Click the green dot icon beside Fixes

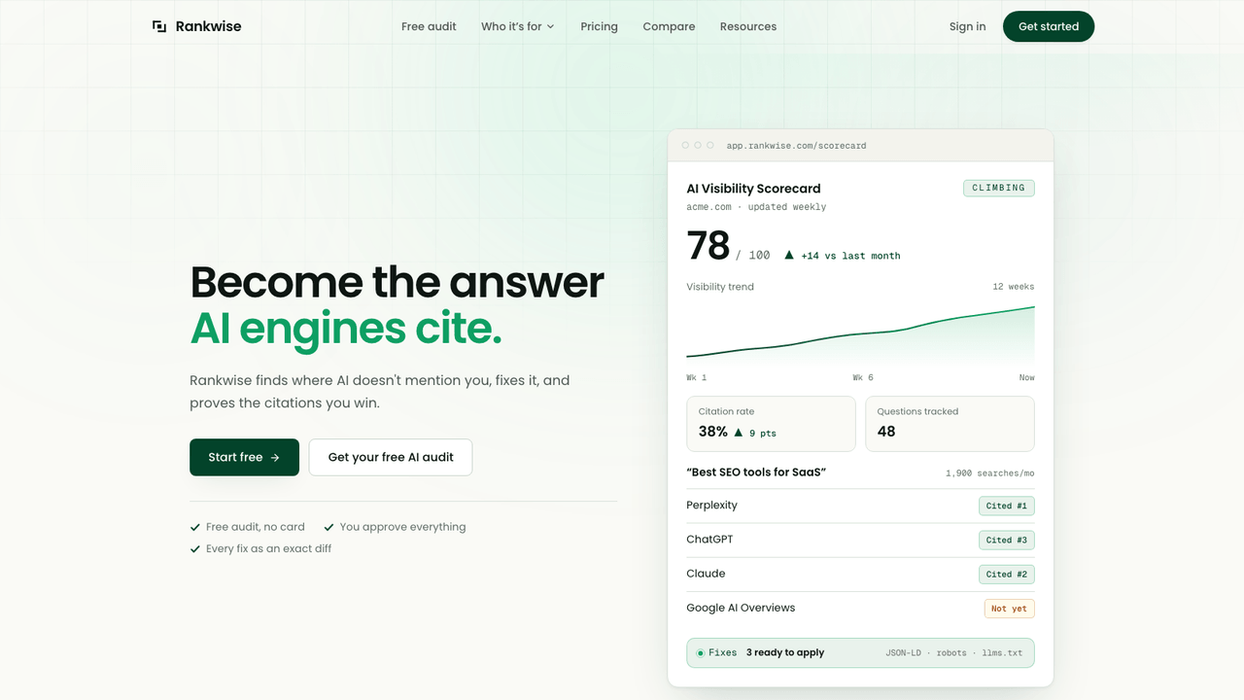pos(700,653)
